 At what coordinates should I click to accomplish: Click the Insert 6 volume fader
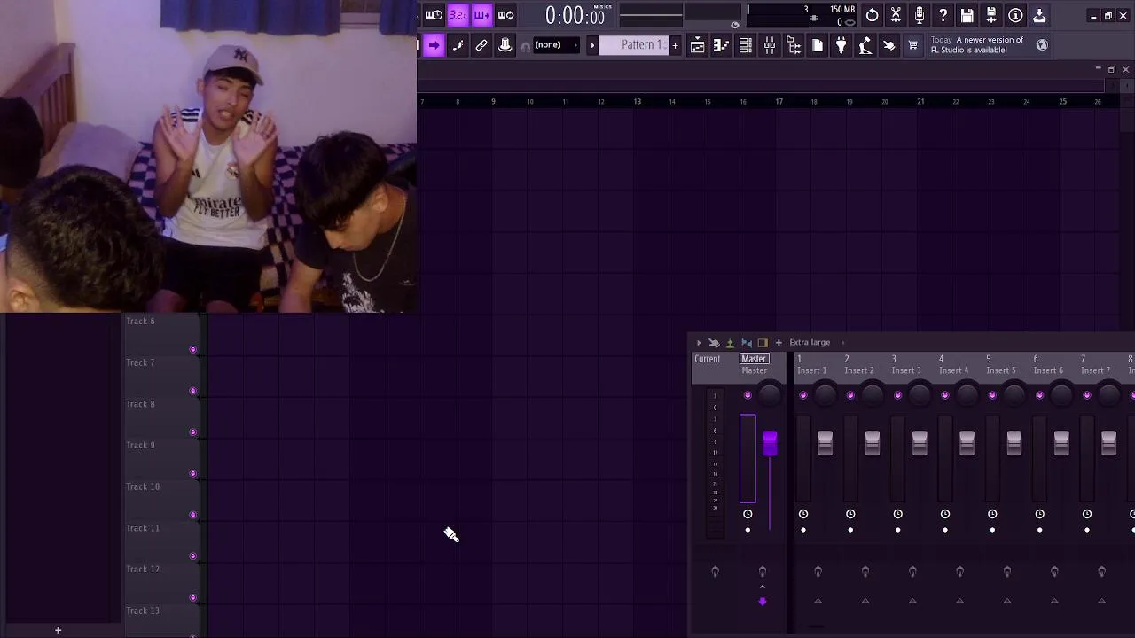1061,443
